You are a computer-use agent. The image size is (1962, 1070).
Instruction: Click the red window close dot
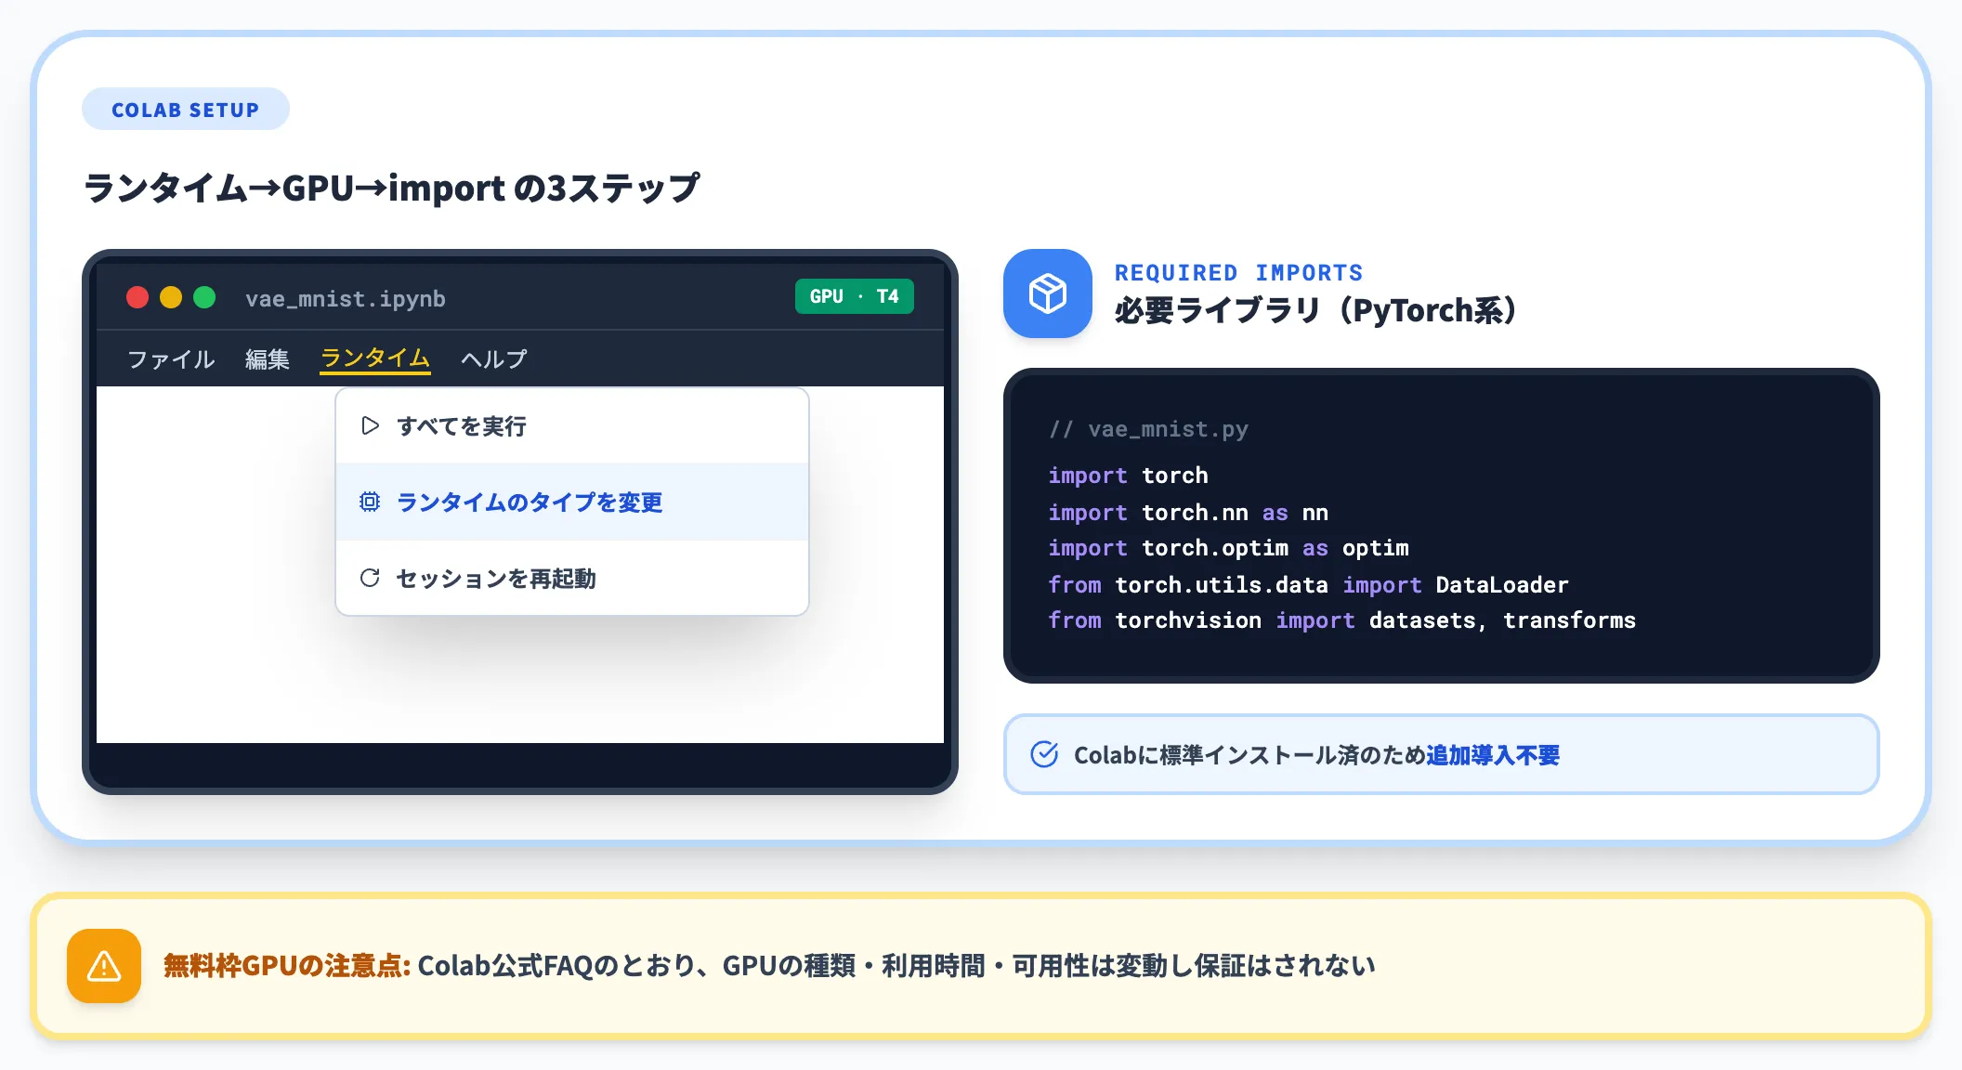coord(137,297)
